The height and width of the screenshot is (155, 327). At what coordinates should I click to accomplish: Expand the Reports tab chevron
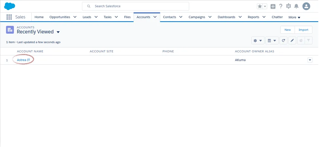pos(264,17)
